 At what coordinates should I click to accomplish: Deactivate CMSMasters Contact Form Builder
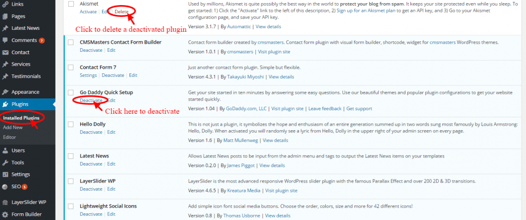pyautogui.click(x=91, y=50)
